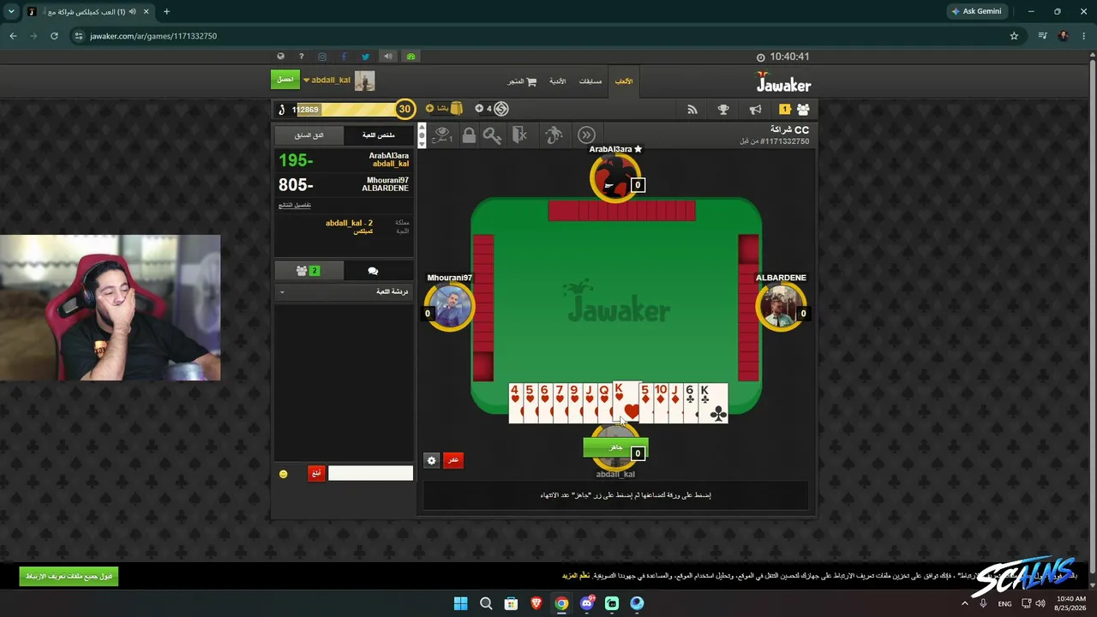Select the الألعاب games tab

(624, 81)
